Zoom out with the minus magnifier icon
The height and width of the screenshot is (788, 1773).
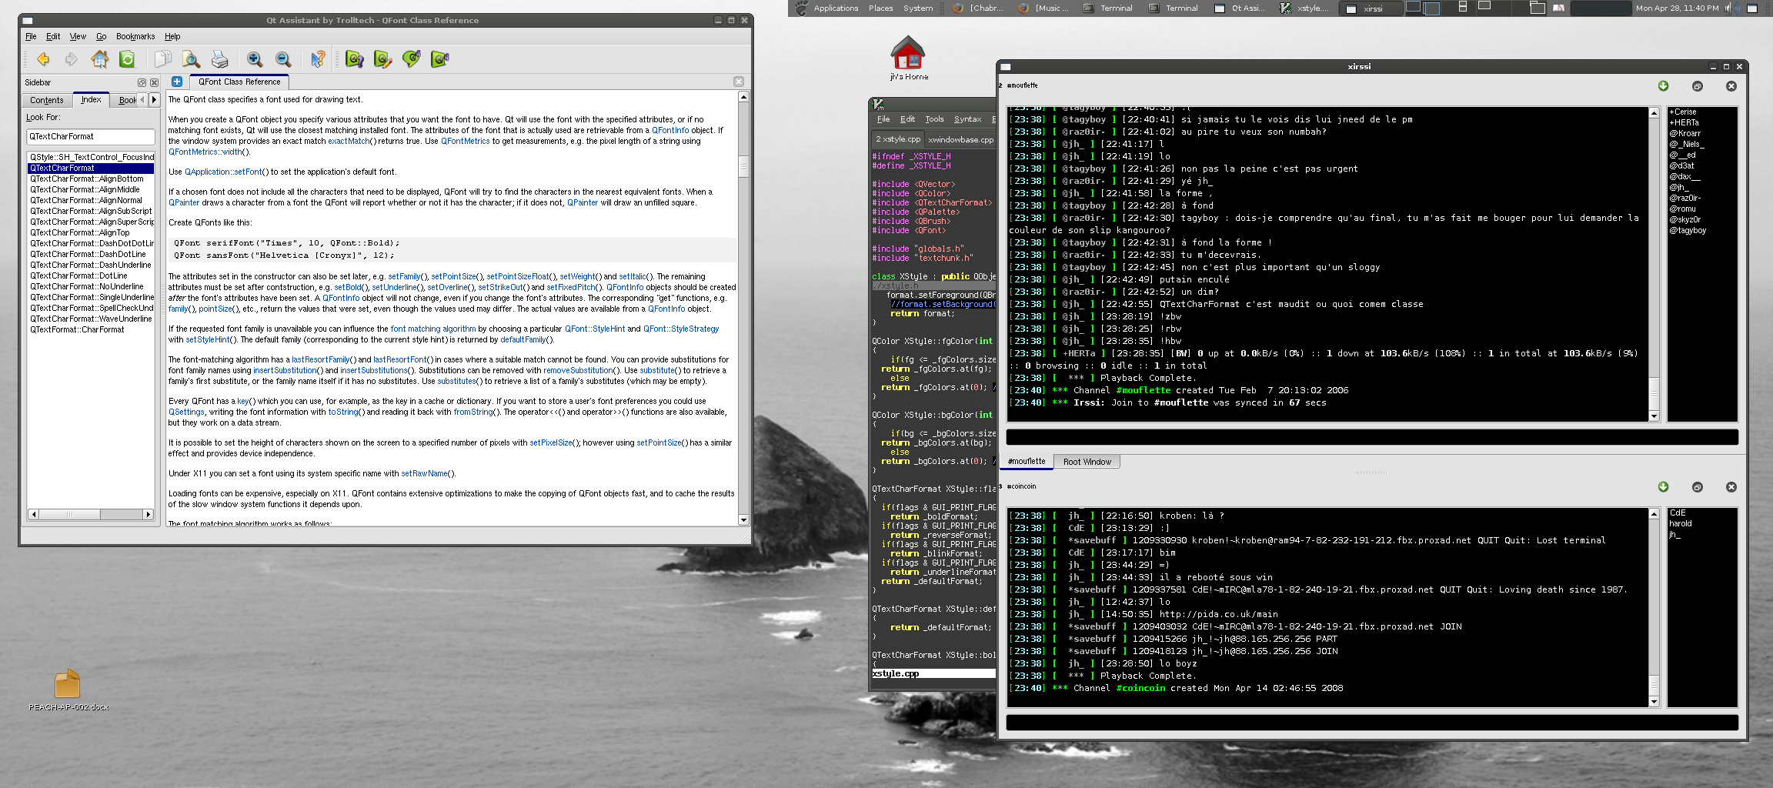pyautogui.click(x=283, y=59)
